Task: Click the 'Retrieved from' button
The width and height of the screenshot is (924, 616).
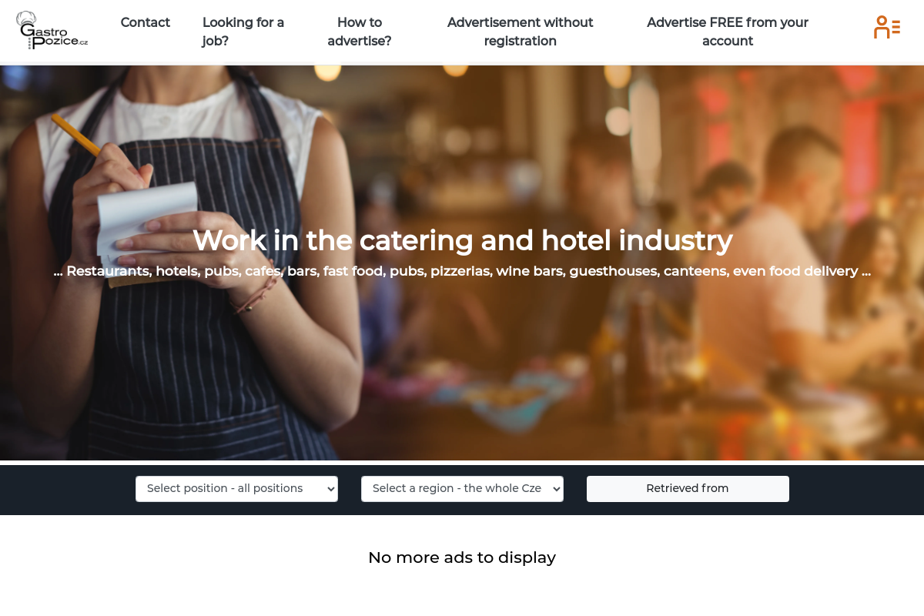Action: click(x=688, y=489)
